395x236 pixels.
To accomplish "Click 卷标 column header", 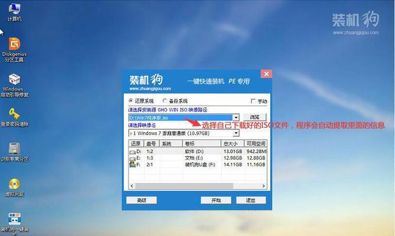I will [x=202, y=143].
